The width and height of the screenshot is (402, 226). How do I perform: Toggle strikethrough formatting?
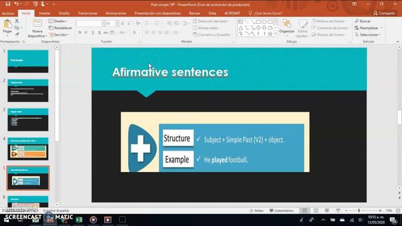pos(106,33)
